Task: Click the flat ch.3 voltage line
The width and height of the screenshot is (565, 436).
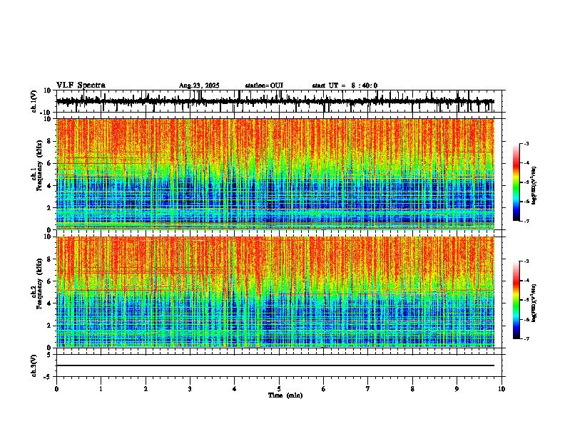Action: 275,365
